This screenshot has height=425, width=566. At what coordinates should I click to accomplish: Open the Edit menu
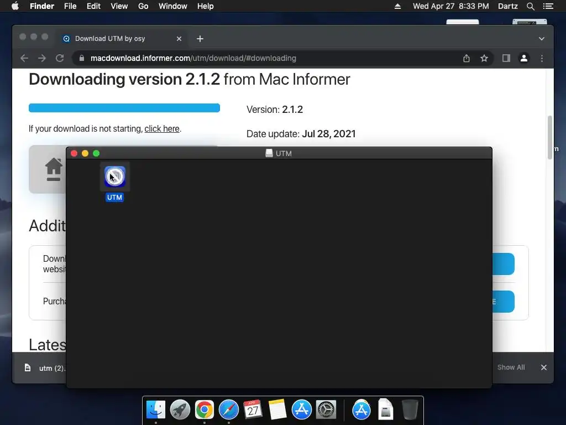click(x=93, y=6)
